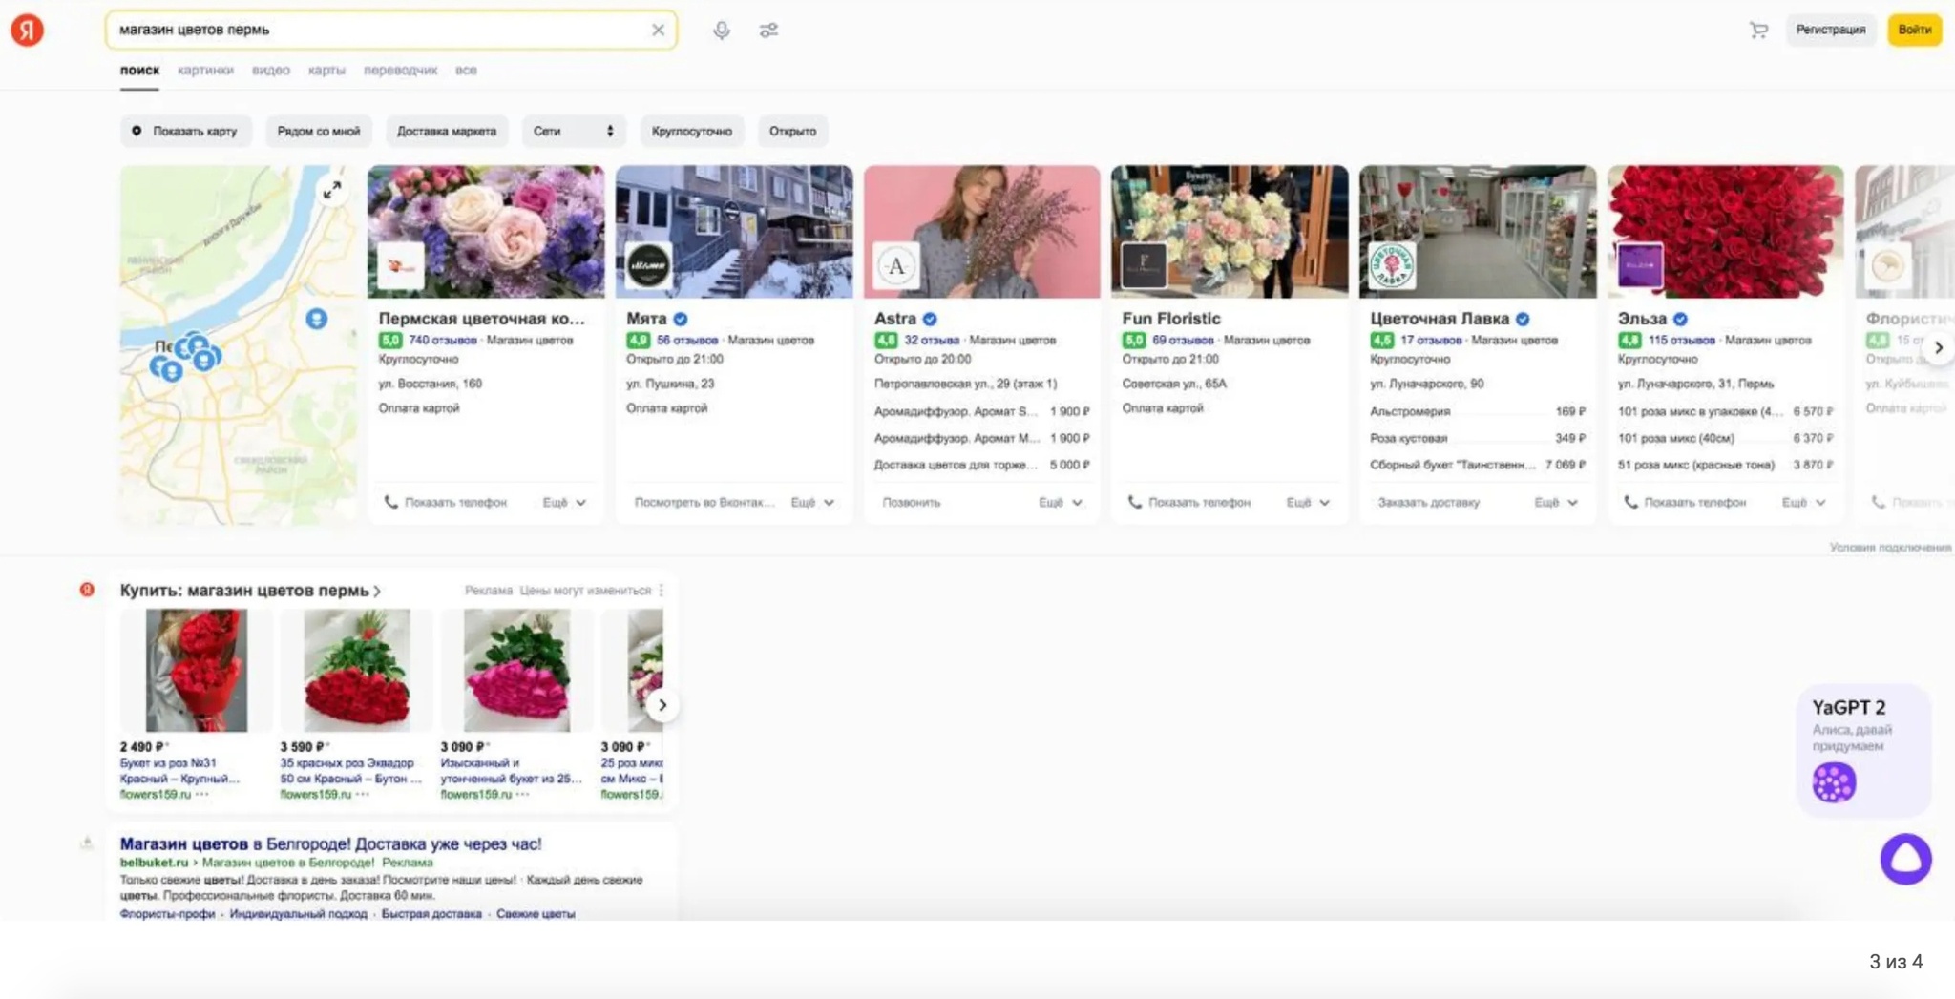Open the Эльза shop title

[1642, 319]
